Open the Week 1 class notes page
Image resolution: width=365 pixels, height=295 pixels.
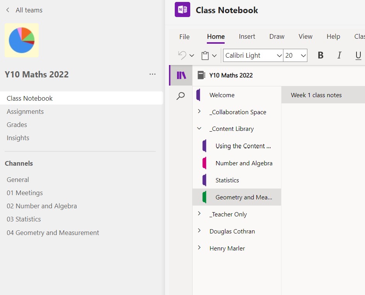[323, 95]
